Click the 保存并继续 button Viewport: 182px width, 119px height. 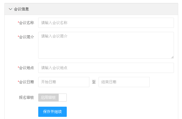point(52,112)
